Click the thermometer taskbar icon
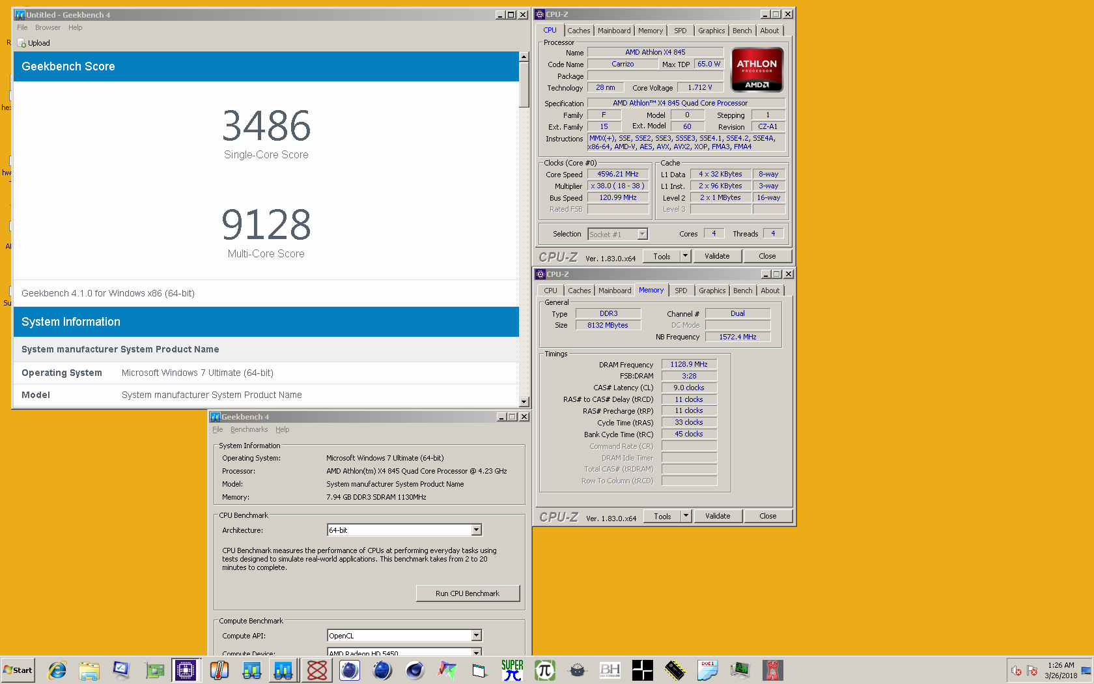Viewport: 1094px width, 684px height. coord(219,670)
